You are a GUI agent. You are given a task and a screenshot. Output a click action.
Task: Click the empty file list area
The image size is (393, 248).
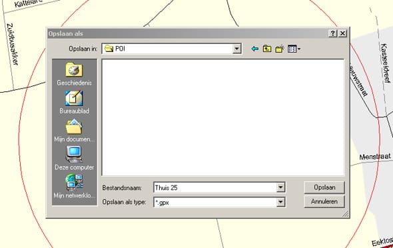pos(223,117)
